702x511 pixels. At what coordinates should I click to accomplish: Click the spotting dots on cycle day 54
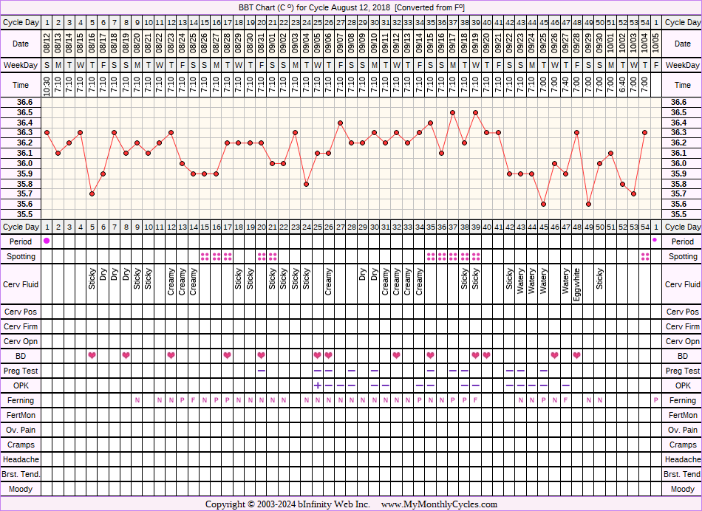tap(645, 256)
